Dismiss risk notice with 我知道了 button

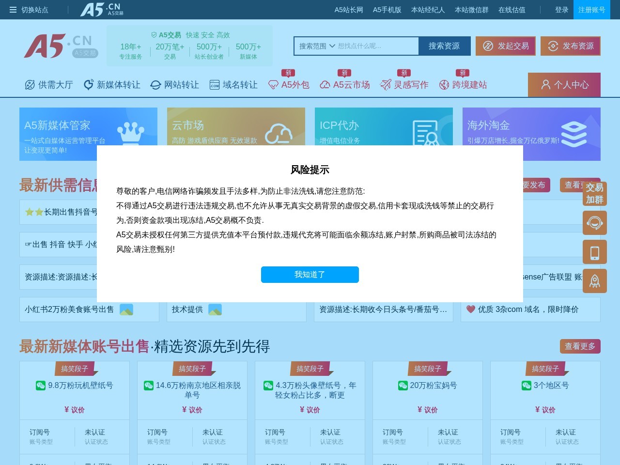[x=310, y=275]
